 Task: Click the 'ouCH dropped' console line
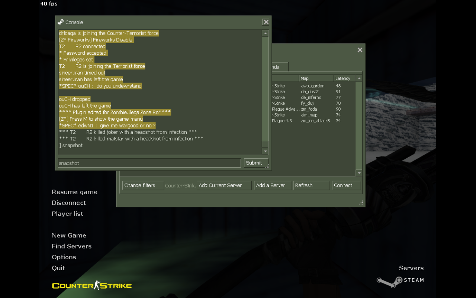(75, 99)
